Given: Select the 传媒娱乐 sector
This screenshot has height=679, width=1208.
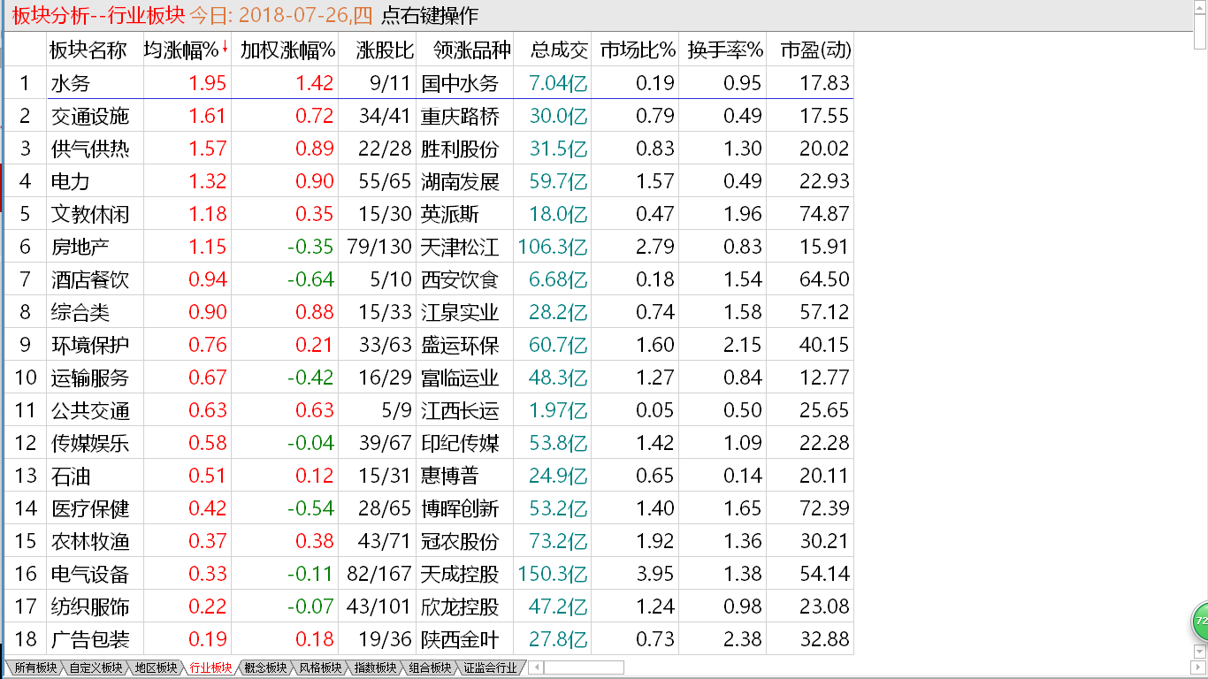Looking at the screenshot, I should (x=90, y=443).
